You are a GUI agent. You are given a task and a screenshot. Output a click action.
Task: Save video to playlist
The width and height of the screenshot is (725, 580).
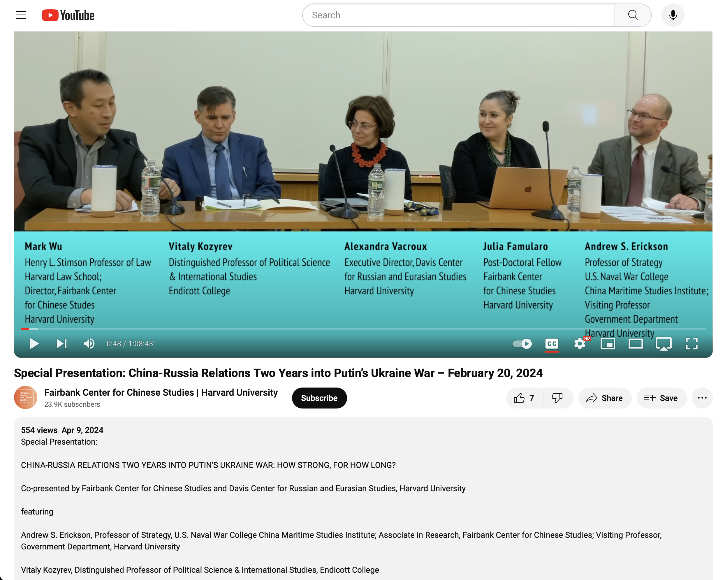pos(661,398)
